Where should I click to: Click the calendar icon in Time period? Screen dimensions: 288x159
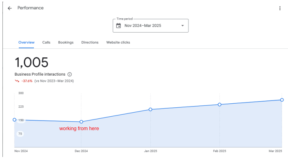[x=118, y=26]
